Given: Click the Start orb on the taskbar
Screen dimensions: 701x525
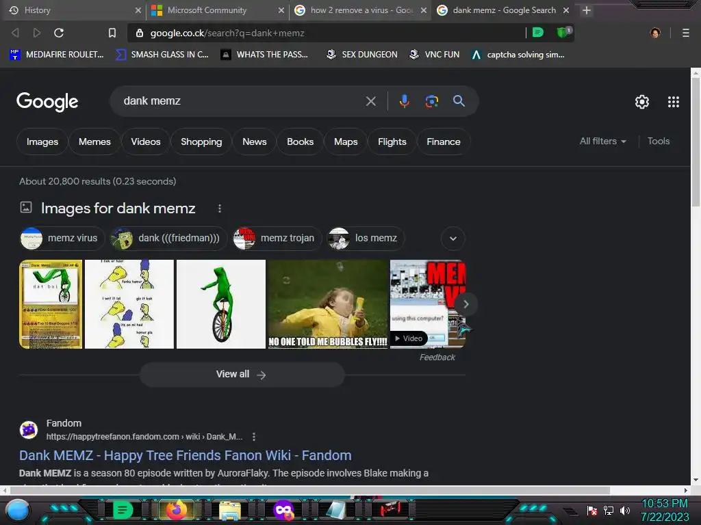Looking at the screenshot, I should [18, 510].
